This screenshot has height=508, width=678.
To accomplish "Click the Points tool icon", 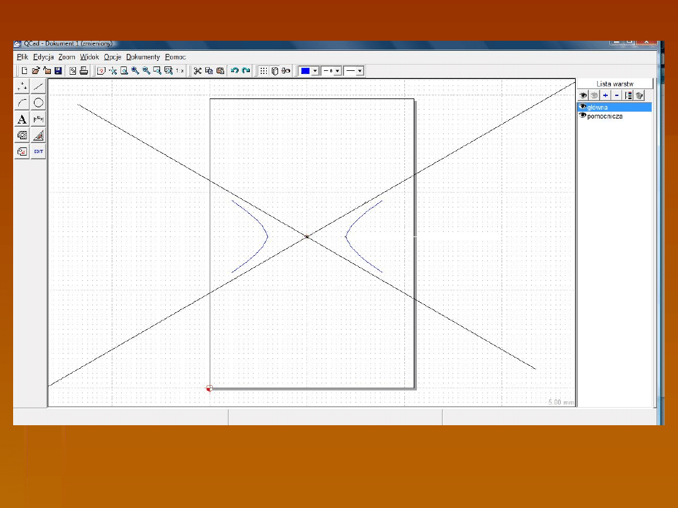I will [x=22, y=87].
